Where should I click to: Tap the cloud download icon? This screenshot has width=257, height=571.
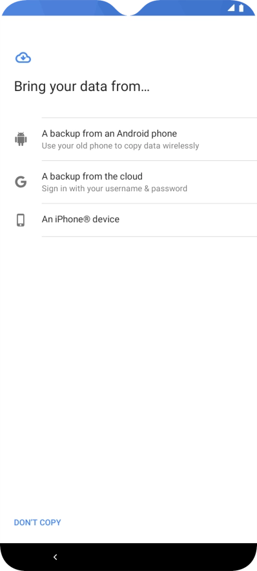tap(23, 57)
